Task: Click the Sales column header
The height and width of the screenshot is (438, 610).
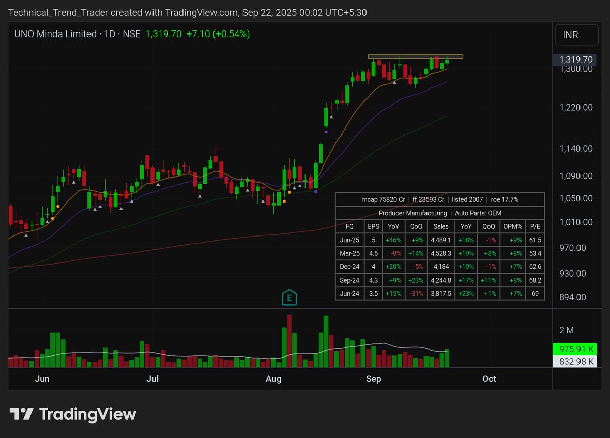Action: 441,226
